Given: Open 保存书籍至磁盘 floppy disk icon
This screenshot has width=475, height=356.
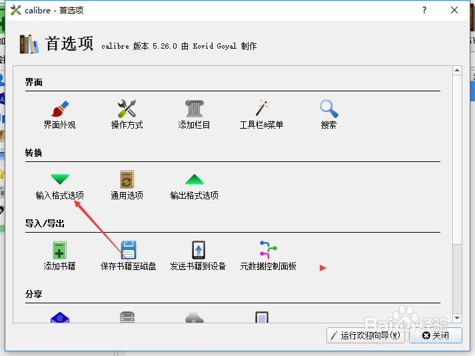Looking at the screenshot, I should pyautogui.click(x=129, y=250).
